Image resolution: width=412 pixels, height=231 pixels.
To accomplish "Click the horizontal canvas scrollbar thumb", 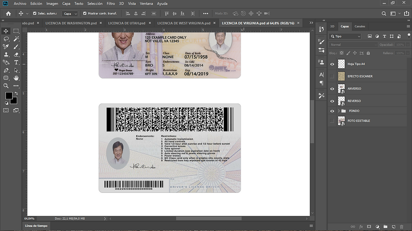I will tap(209, 218).
